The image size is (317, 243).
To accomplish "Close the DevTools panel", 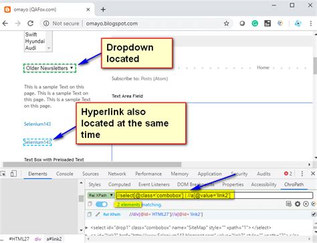I will (313, 173).
